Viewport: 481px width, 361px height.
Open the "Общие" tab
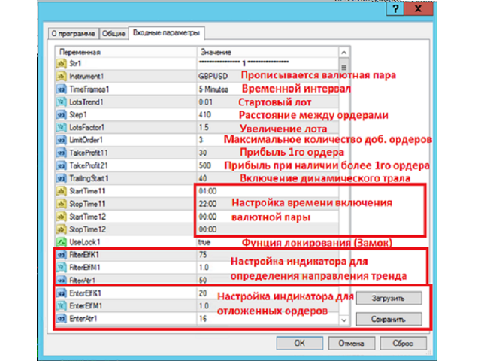pyautogui.click(x=113, y=34)
